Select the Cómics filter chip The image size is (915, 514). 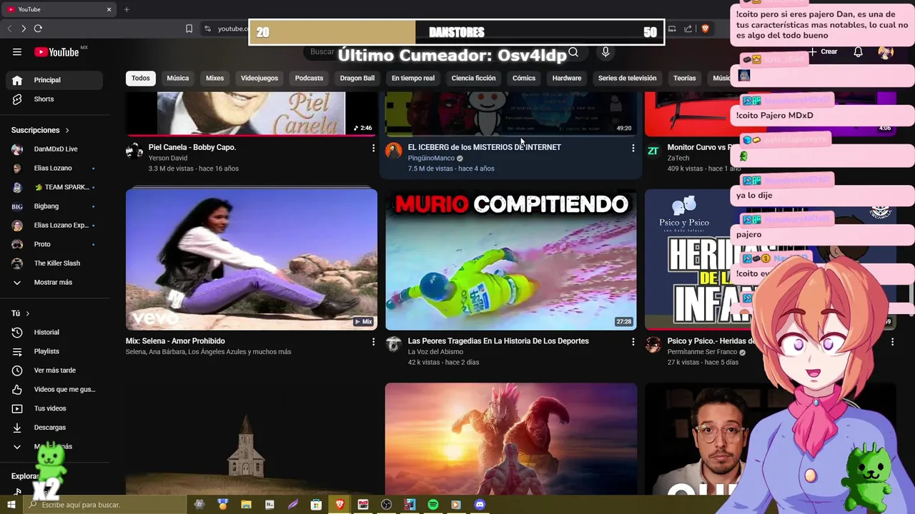tap(524, 78)
